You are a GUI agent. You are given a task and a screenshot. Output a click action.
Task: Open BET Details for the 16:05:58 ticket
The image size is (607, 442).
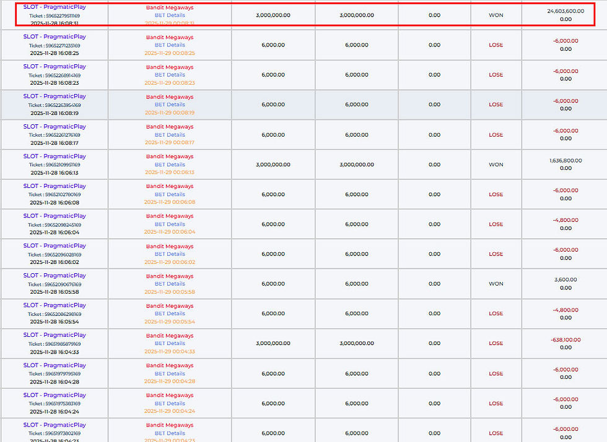[x=170, y=284]
